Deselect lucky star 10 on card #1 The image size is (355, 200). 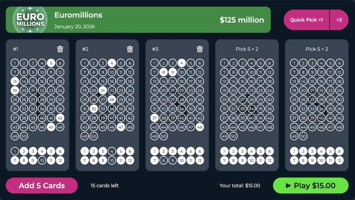[x=42, y=160]
